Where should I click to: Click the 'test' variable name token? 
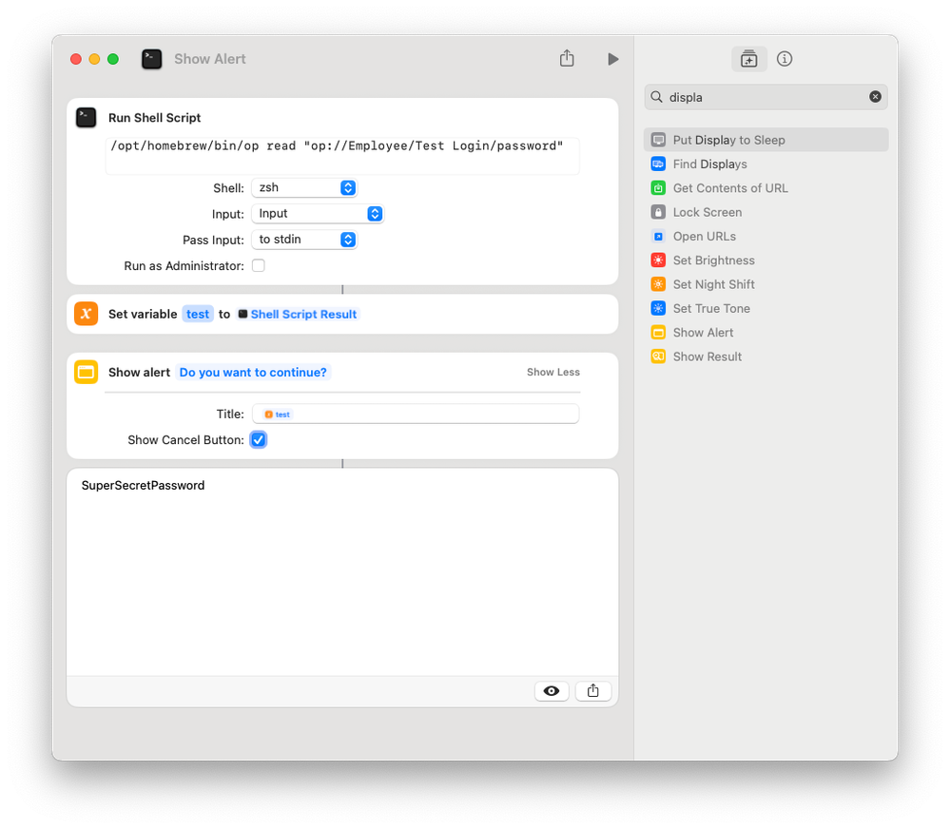click(x=198, y=314)
